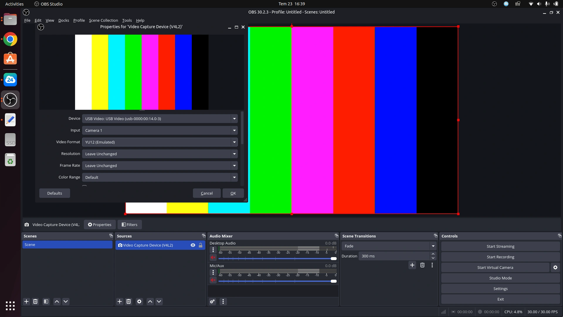Open scene filters icon in Scenes dock
The width and height of the screenshot is (563, 317).
pos(46,301)
